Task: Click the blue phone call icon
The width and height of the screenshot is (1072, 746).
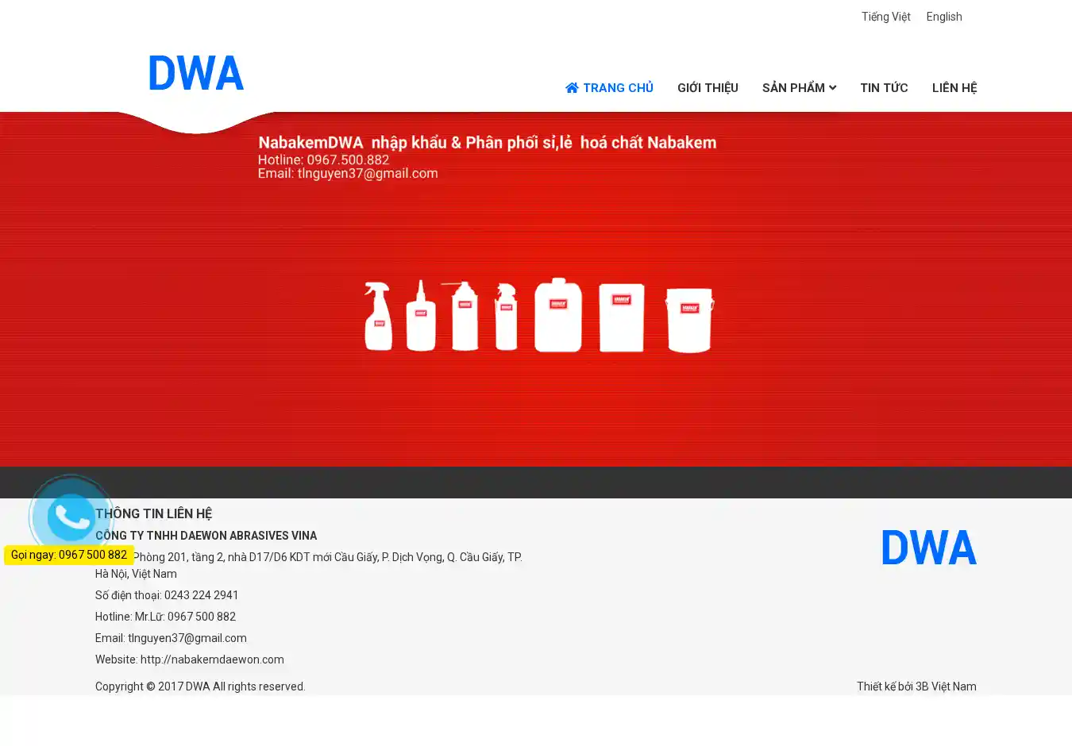Action: [71, 517]
